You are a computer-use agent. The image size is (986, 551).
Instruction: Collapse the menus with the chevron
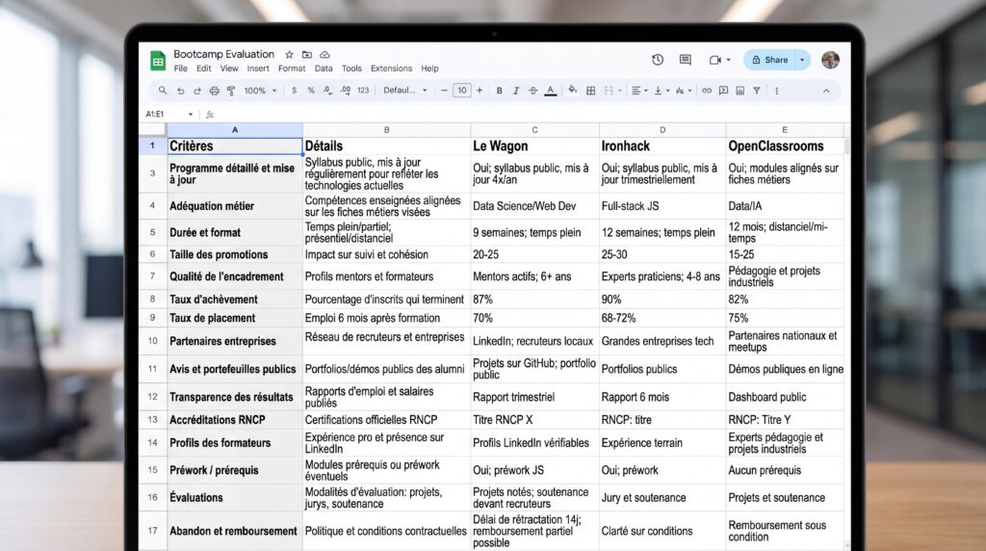pos(826,91)
